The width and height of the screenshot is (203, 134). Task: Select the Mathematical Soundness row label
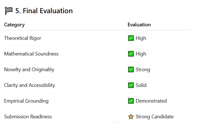click(31, 54)
